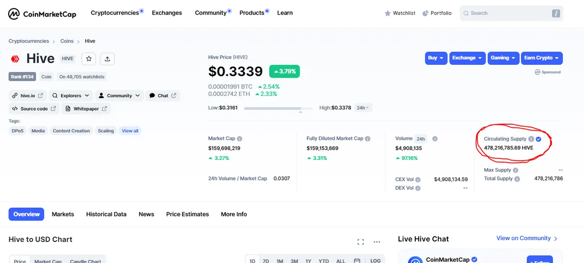Screen dimensions: 584x263
Task: Select the 1D chart range
Action: (x=252, y=260)
